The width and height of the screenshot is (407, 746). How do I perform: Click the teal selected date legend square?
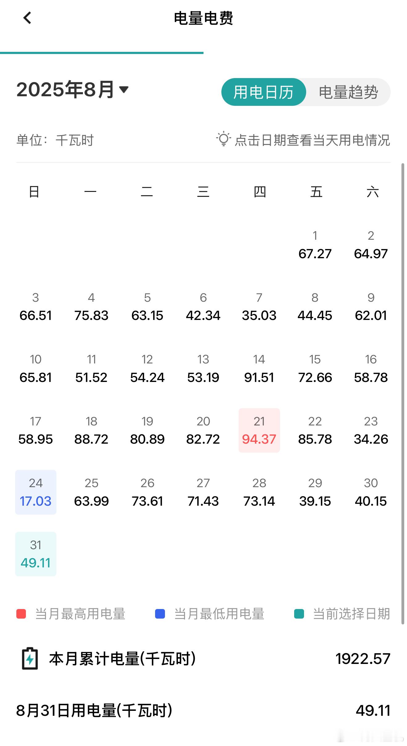299,614
